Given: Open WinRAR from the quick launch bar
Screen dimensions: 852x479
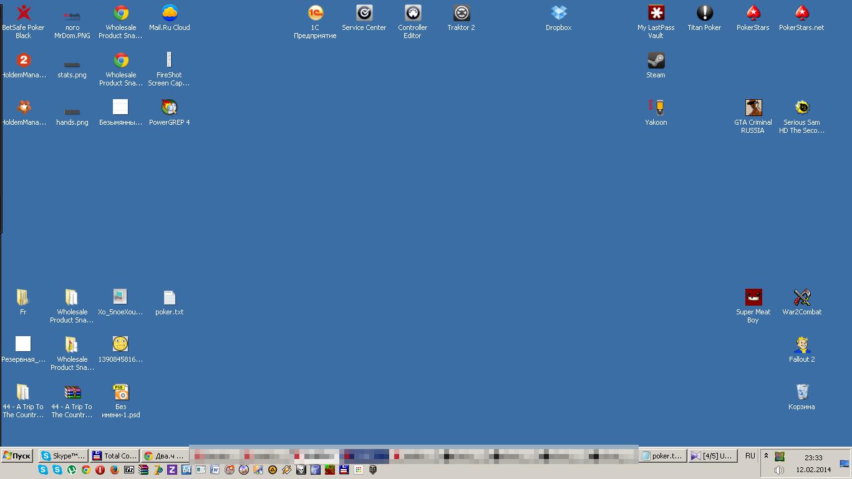Looking at the screenshot, I should tap(143, 470).
